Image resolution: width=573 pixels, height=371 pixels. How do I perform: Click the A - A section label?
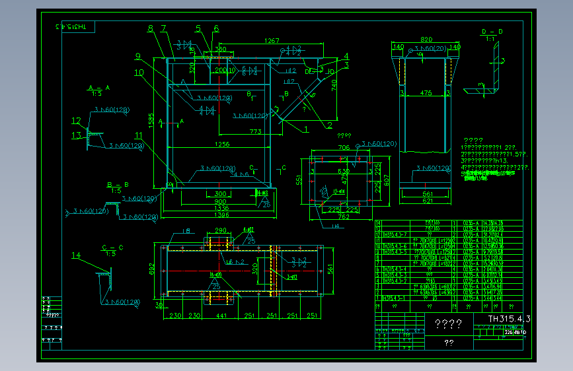[x=98, y=88]
